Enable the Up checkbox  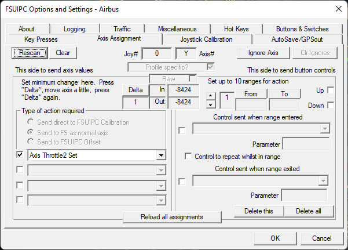(331, 90)
